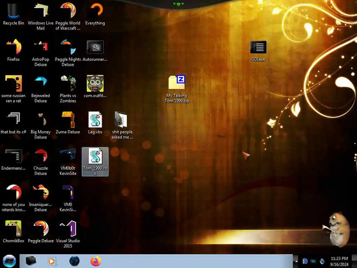The image size is (357, 268).
Task: Click the blue flag tray icon
Action: [305, 261]
